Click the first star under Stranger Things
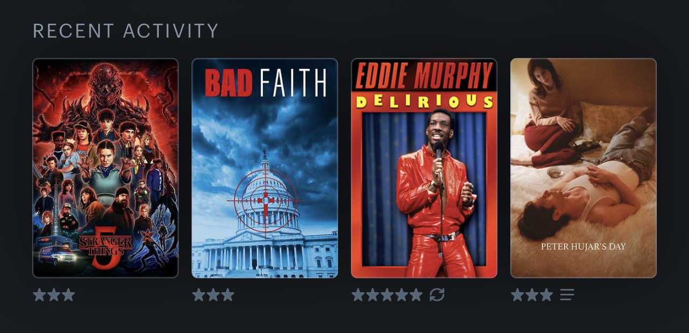Screen dimensions: 689x333 39,294
